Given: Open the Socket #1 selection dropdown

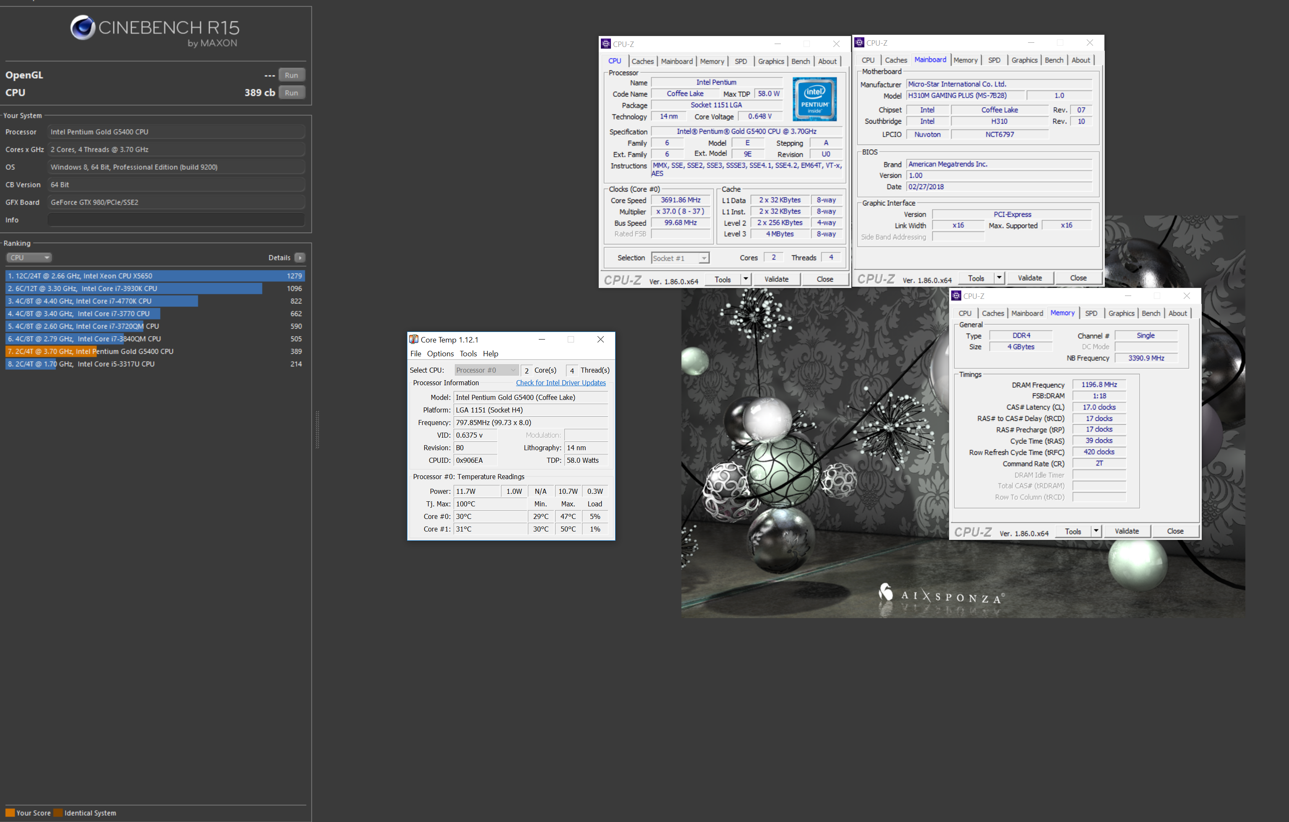Looking at the screenshot, I should pos(680,258).
